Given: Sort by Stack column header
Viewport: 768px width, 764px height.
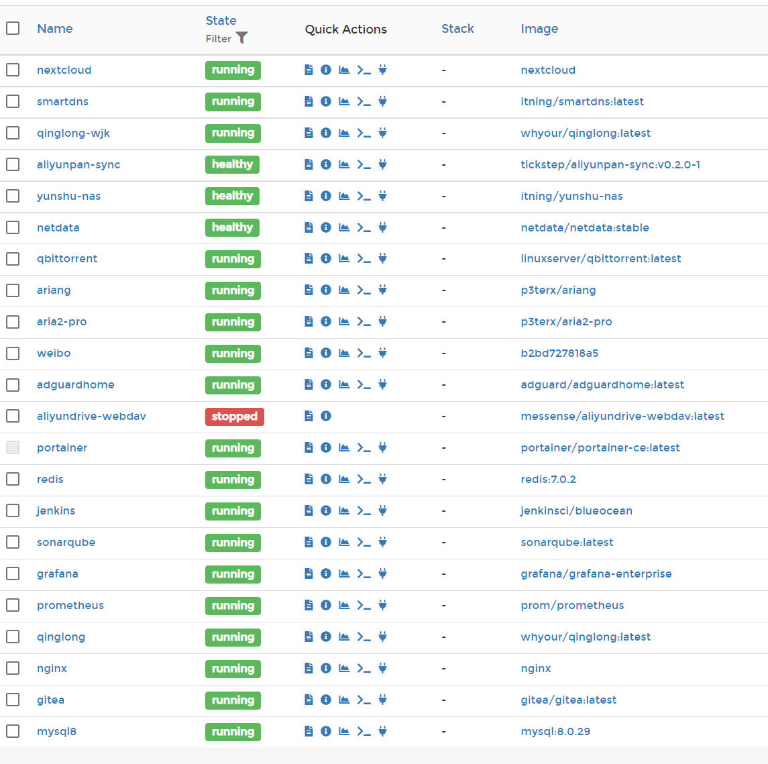Looking at the screenshot, I should click(x=457, y=28).
